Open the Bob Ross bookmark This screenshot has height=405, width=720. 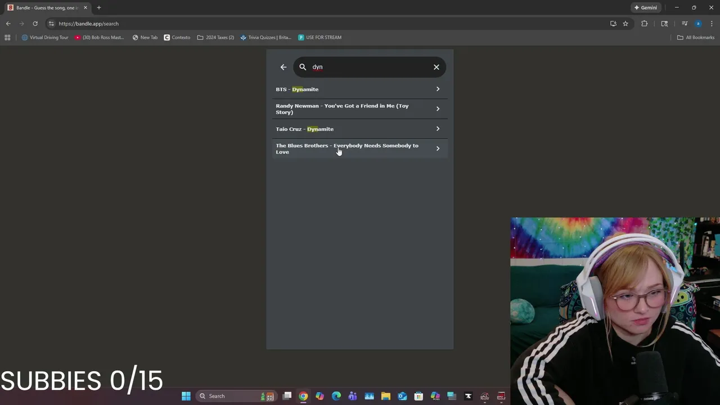click(100, 38)
